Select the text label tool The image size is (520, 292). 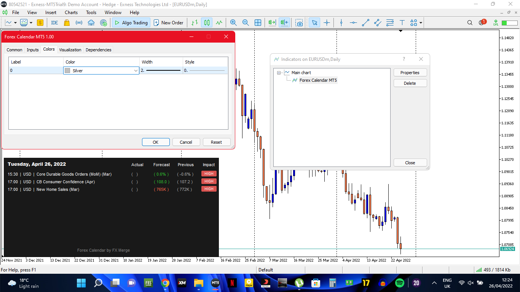pyautogui.click(x=402, y=22)
